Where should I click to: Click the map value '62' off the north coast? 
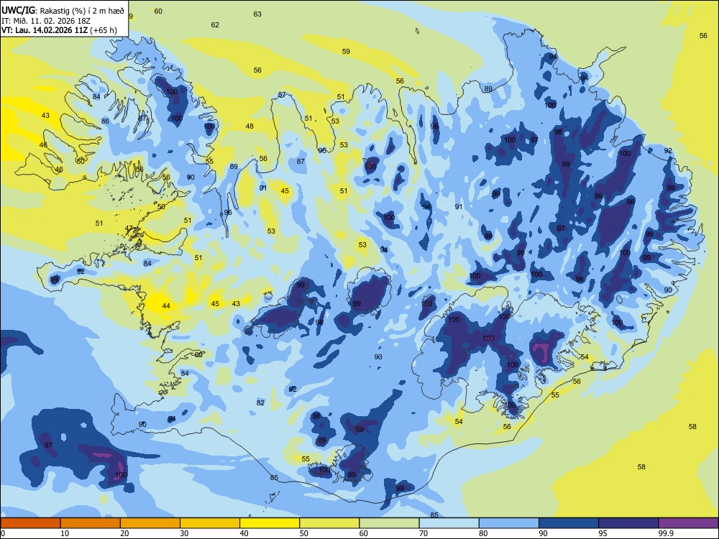[x=215, y=24]
